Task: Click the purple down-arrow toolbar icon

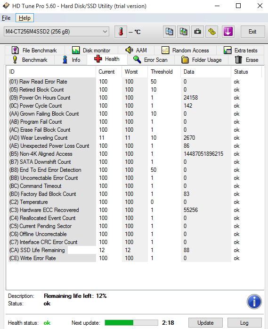Action: (228, 32)
